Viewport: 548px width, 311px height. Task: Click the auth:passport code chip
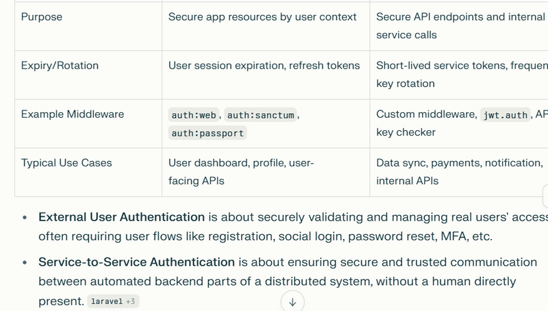tap(208, 133)
